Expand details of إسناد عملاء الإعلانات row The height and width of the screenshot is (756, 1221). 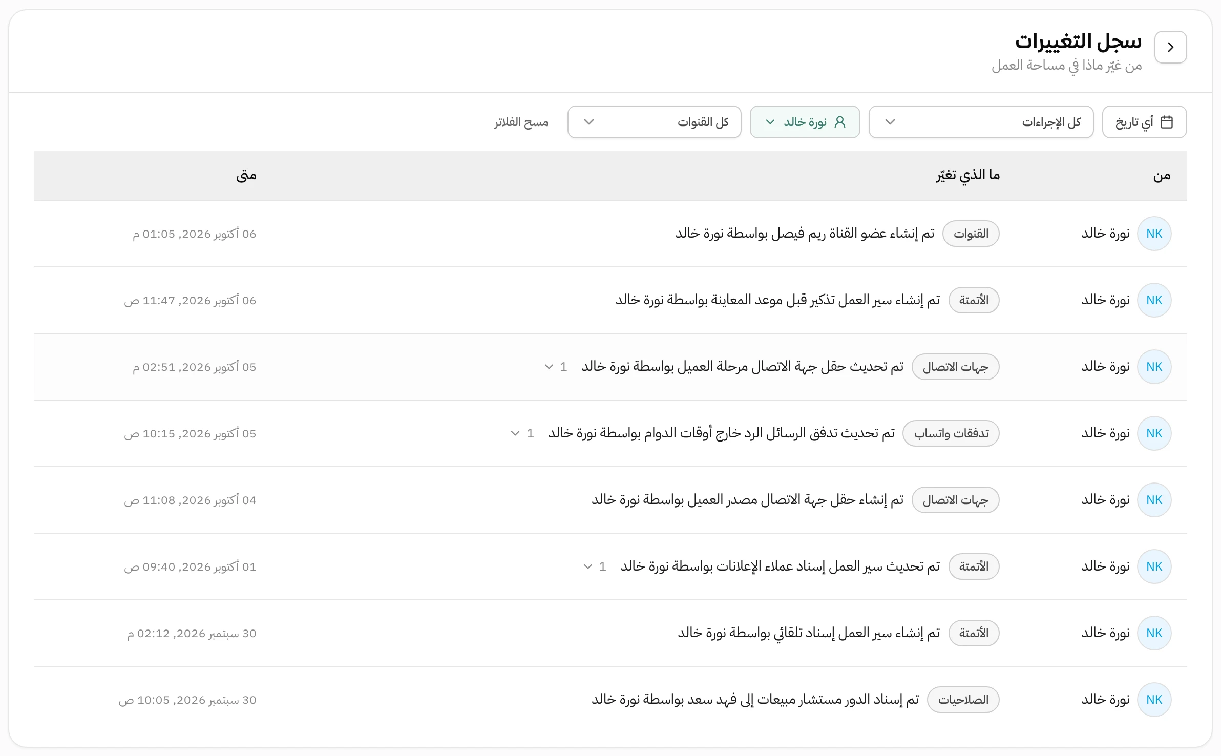coord(595,566)
